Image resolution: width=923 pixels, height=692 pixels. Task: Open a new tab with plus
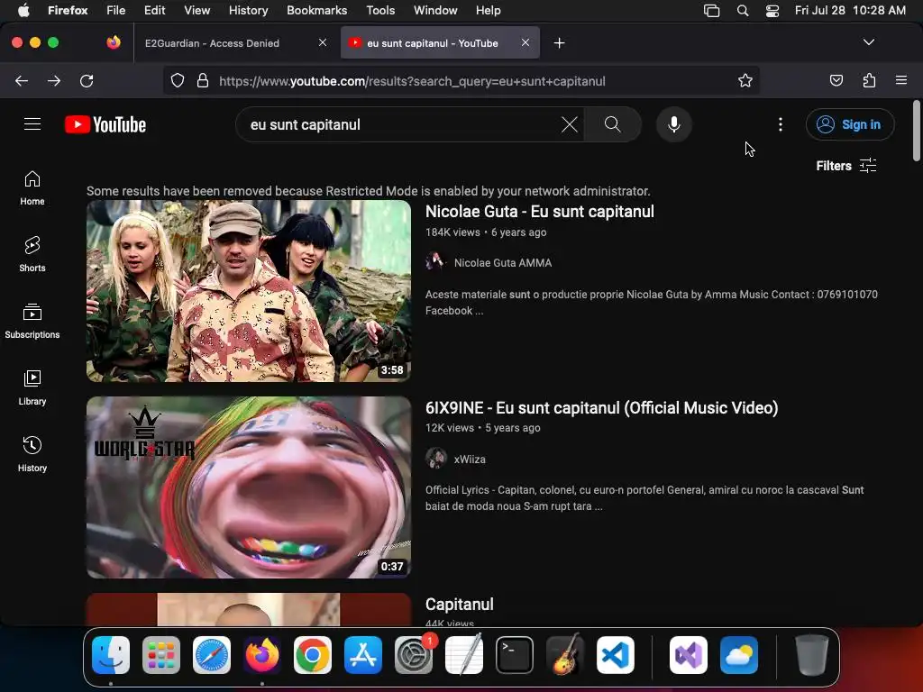pos(559,43)
